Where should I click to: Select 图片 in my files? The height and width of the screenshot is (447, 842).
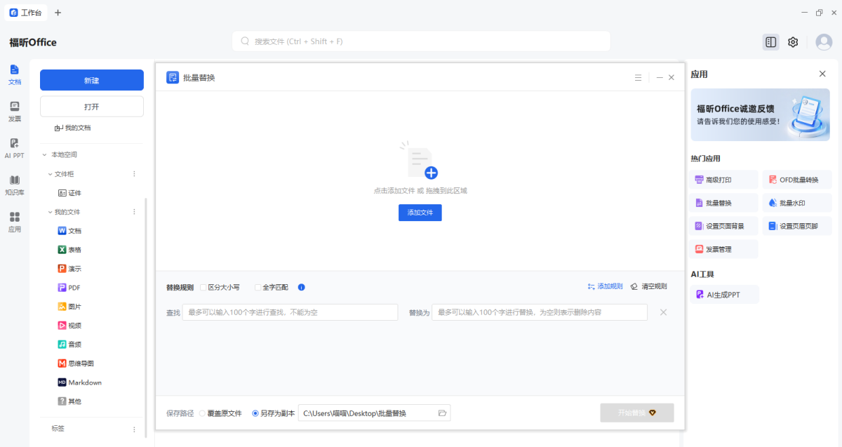pos(70,307)
